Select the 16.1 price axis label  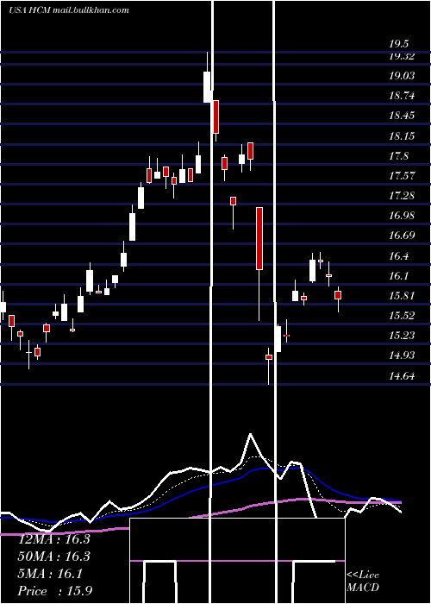pos(398,276)
